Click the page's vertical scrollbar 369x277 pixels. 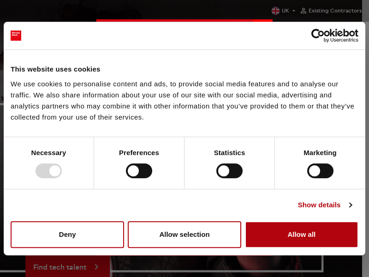tap(366, 138)
